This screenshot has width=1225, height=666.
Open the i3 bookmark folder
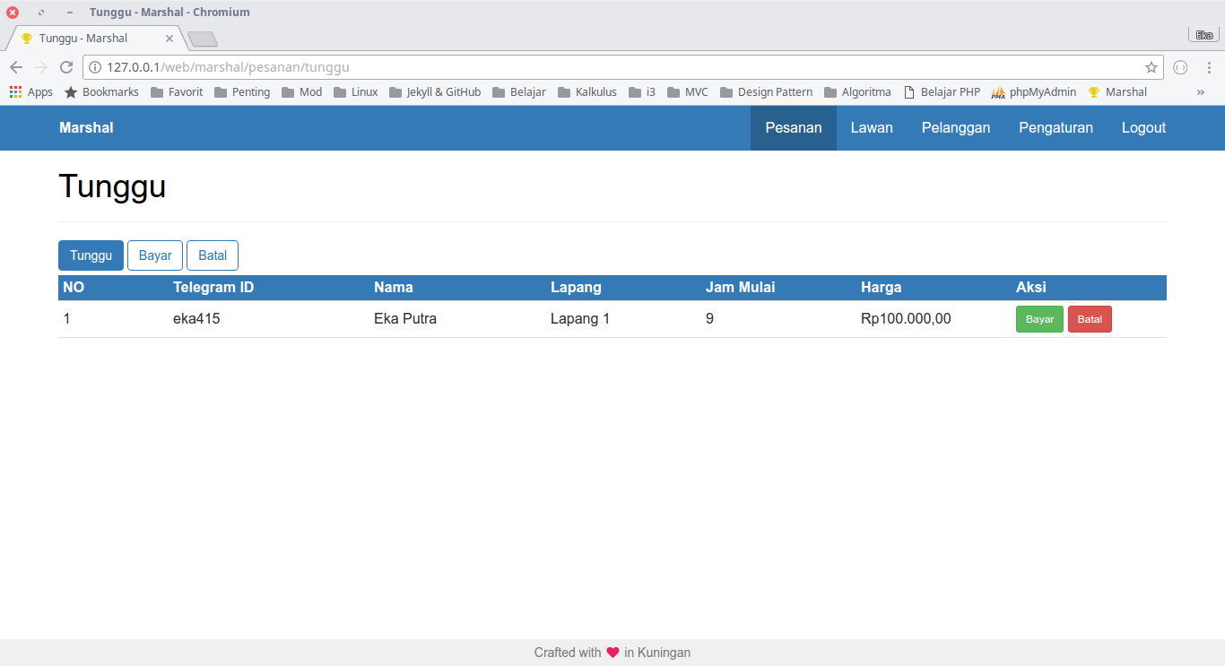642,92
